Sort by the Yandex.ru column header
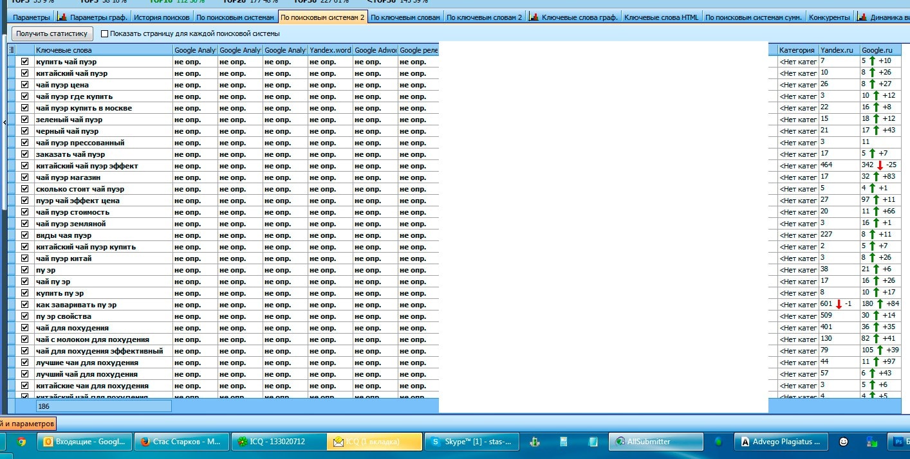The width and height of the screenshot is (910, 459). [837, 50]
